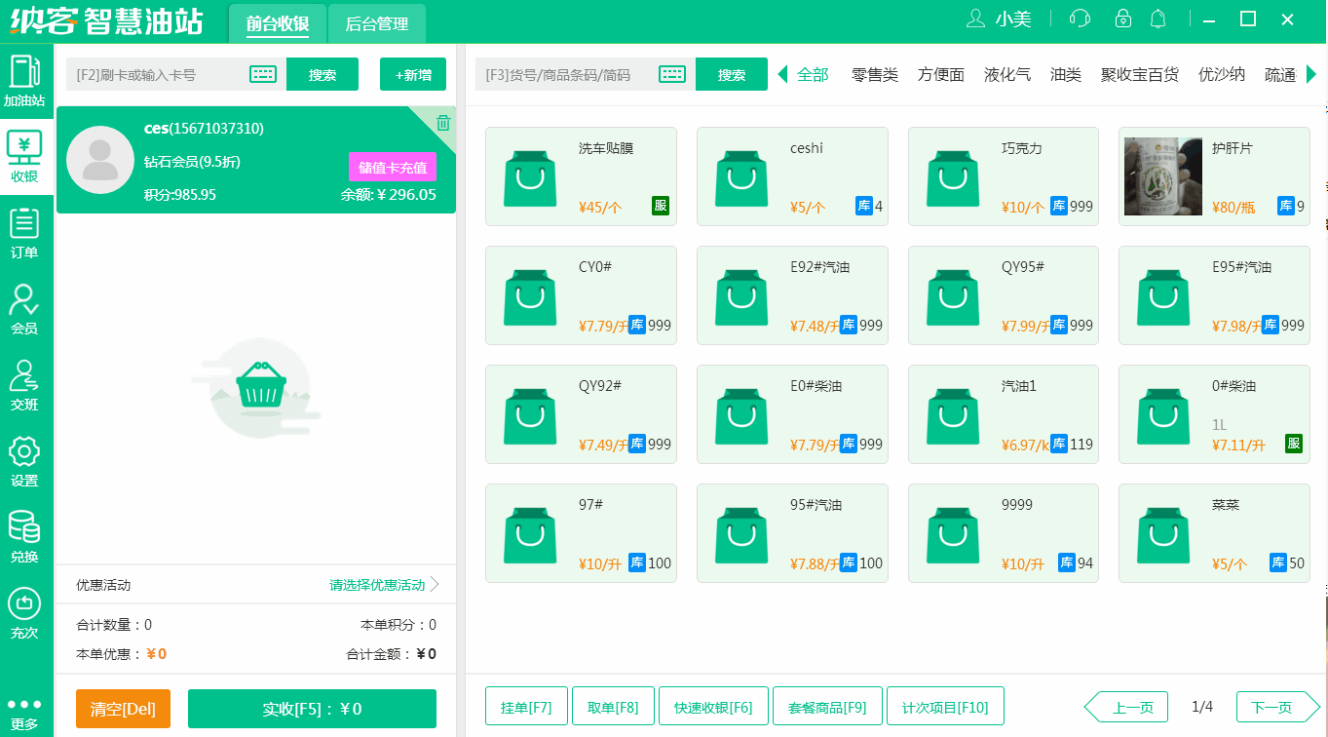The height and width of the screenshot is (737, 1328).
Task: Select the 油类 category tab
Action: coord(1065,73)
